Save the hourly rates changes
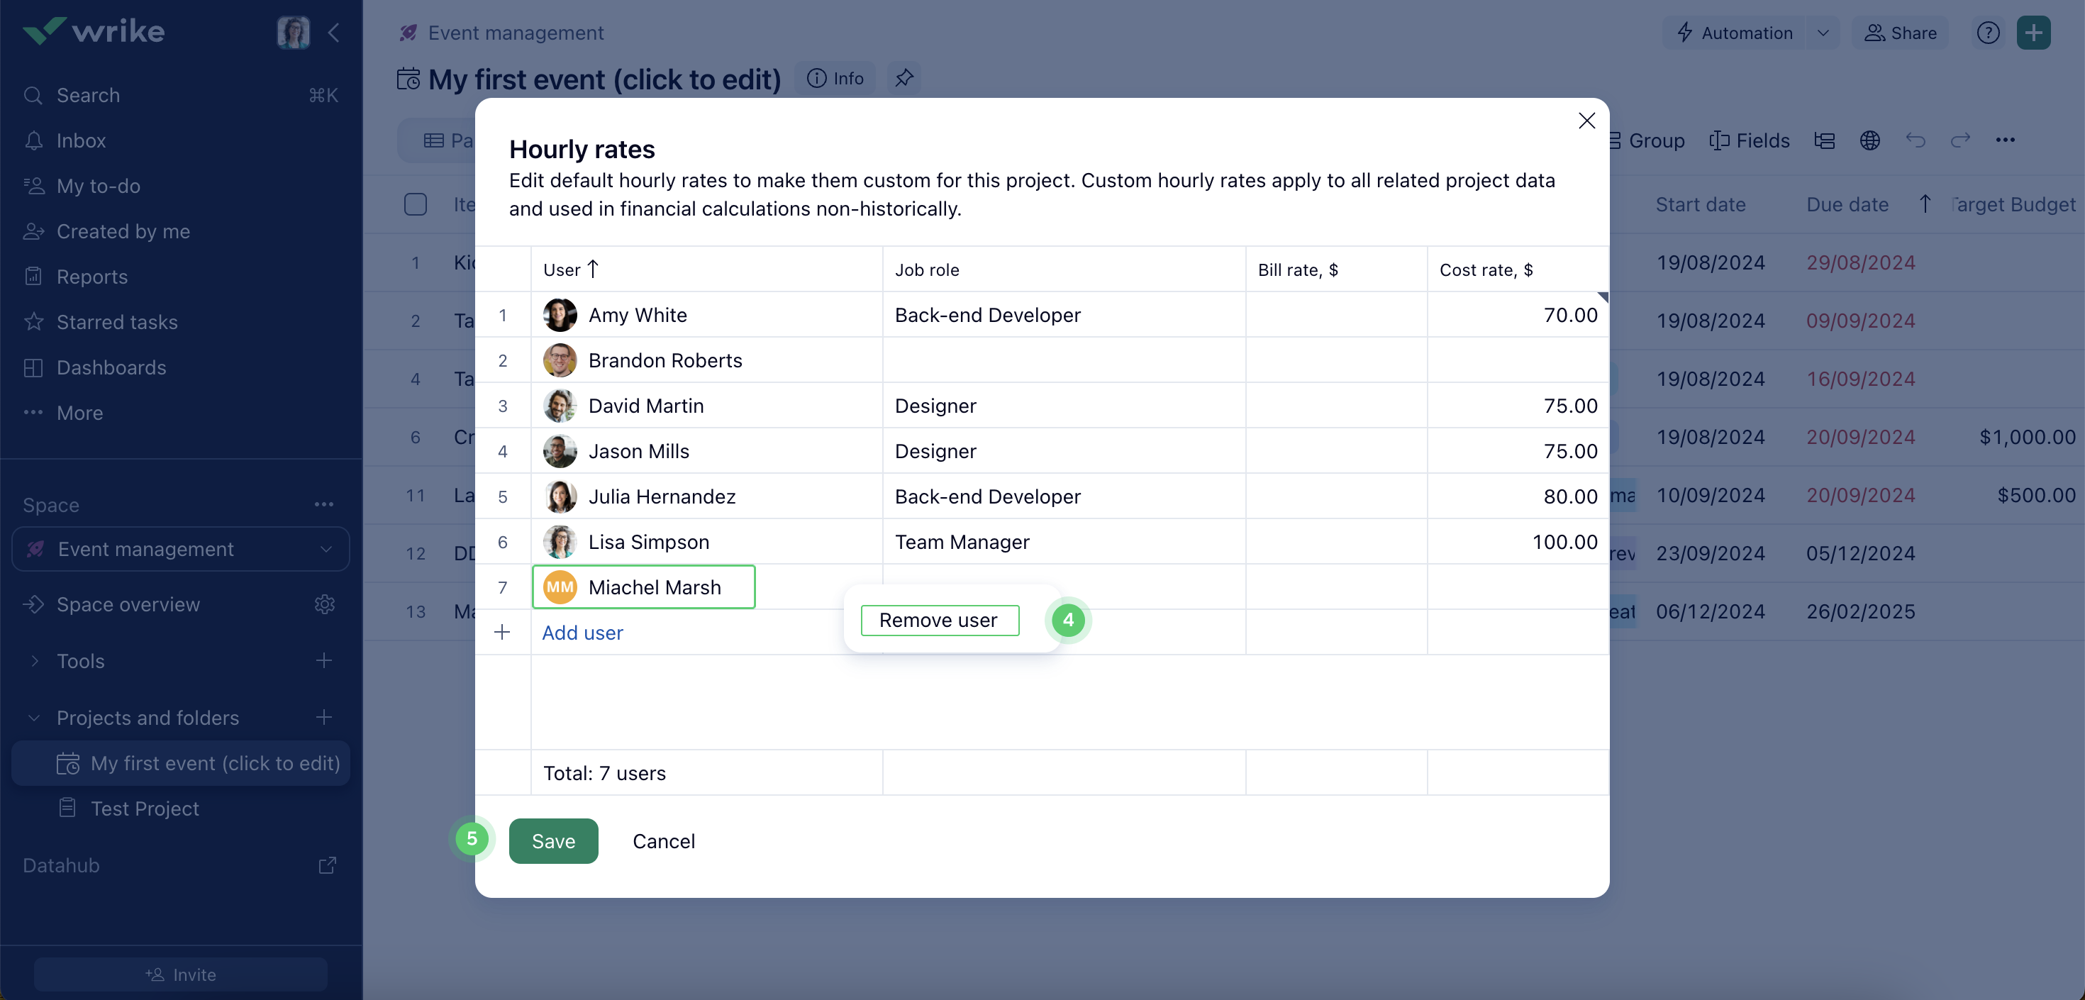 pos(553,841)
